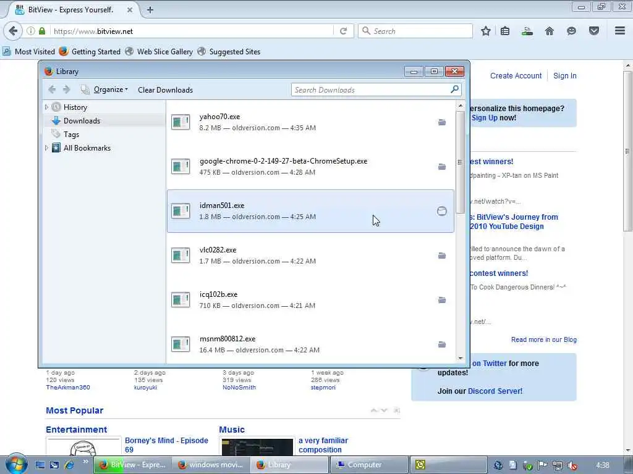Click magnifier in Search Downloads box
Viewport: 633px width, 474px height.
(x=454, y=89)
